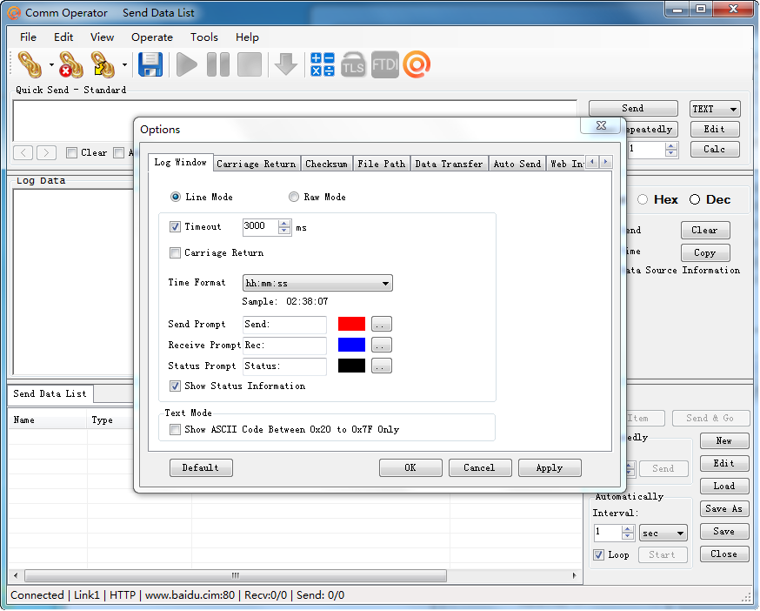This screenshot has width=760, height=611.
Task: Click the gray down arrow toolbar icon
Action: [x=286, y=64]
